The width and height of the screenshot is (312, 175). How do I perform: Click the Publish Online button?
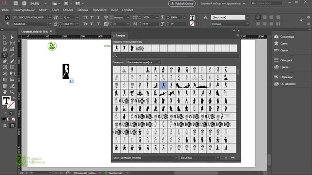click(x=182, y=3)
